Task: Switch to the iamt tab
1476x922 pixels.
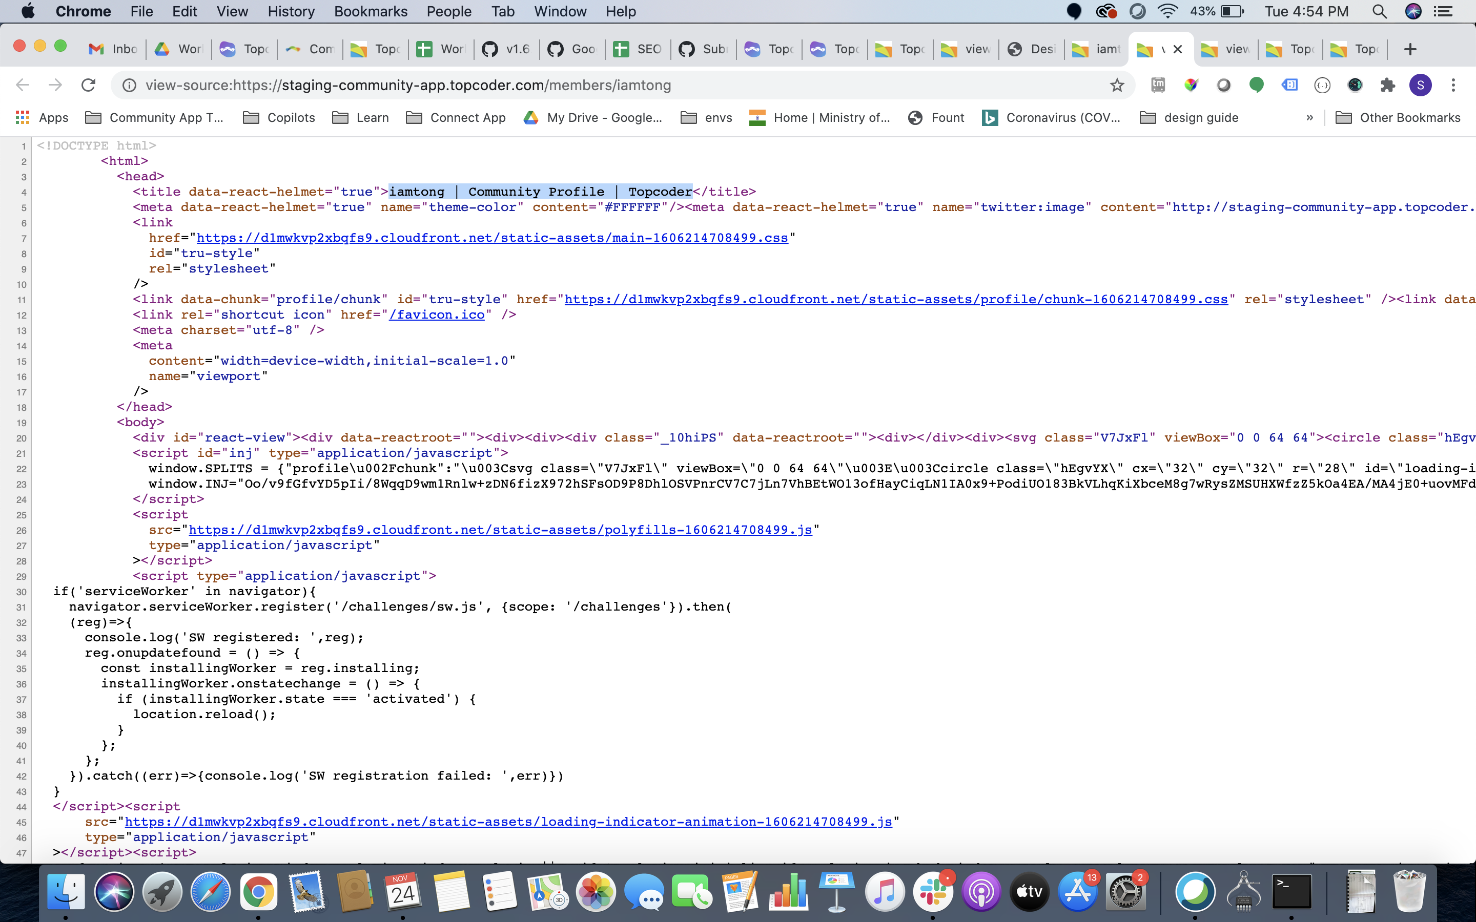Action: coord(1096,49)
